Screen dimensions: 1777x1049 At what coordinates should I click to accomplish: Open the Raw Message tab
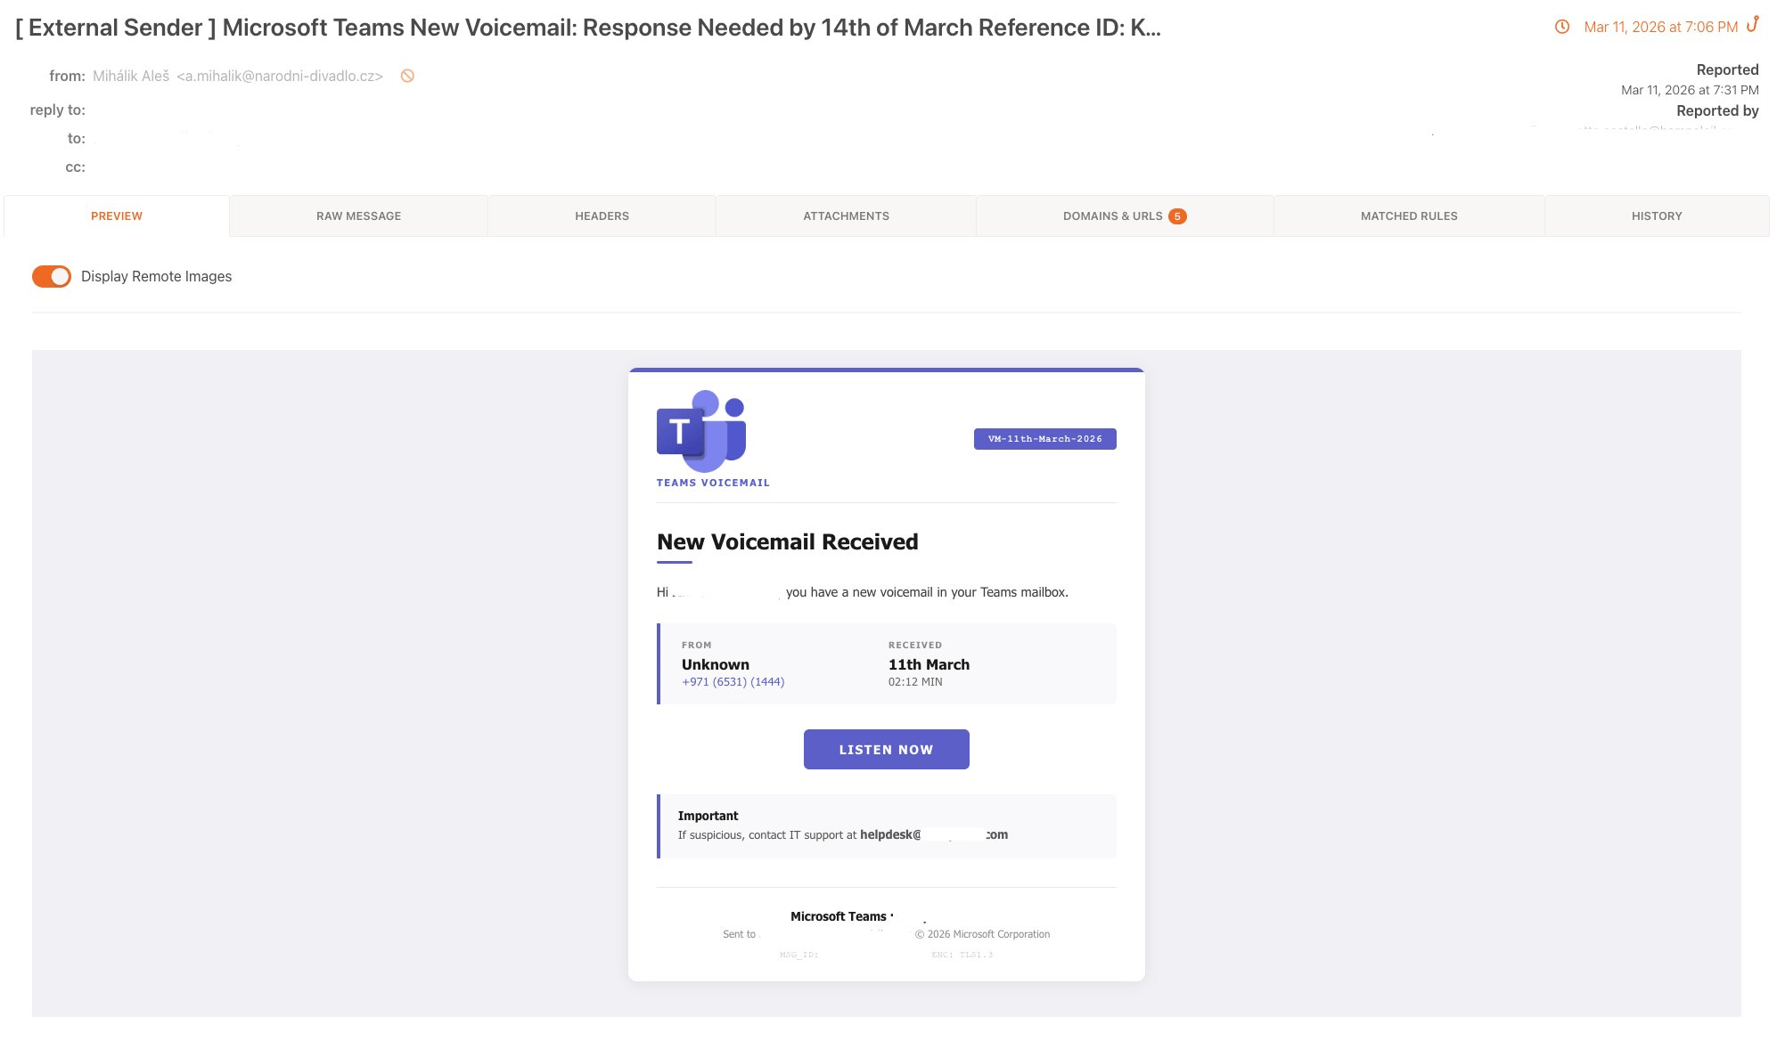pyautogui.click(x=358, y=216)
